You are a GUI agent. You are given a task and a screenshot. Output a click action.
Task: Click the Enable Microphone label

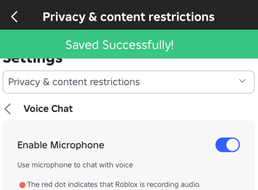point(61,145)
